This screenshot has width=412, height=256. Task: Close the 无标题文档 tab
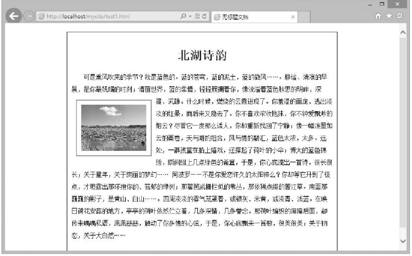tap(293, 17)
